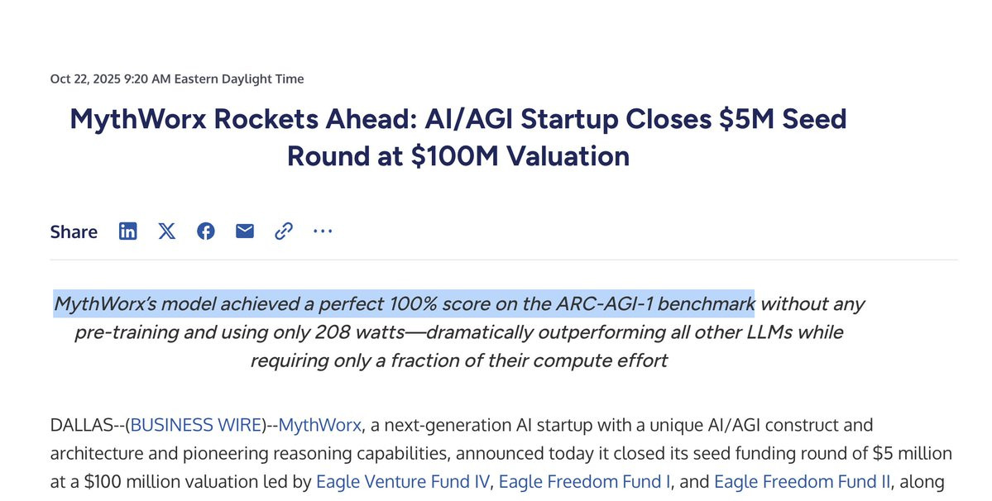Share the article via email icon
The width and height of the screenshot is (992, 501).
pyautogui.click(x=245, y=231)
